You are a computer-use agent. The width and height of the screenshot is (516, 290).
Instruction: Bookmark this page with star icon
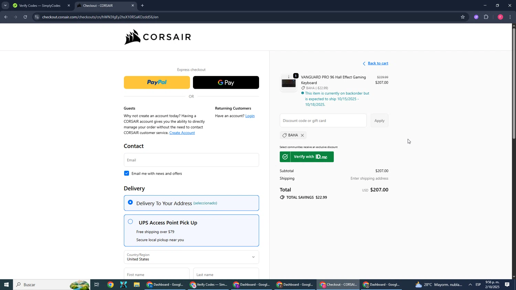pyautogui.click(x=463, y=17)
